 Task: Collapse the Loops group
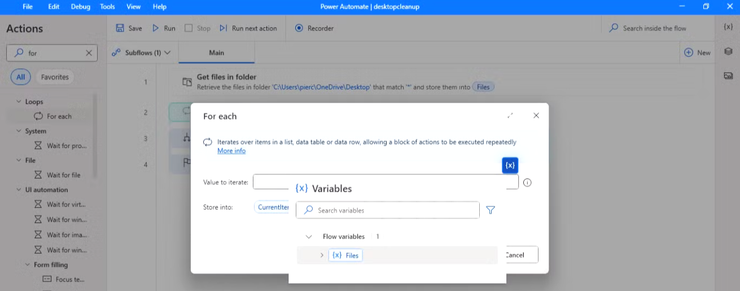[x=19, y=102]
